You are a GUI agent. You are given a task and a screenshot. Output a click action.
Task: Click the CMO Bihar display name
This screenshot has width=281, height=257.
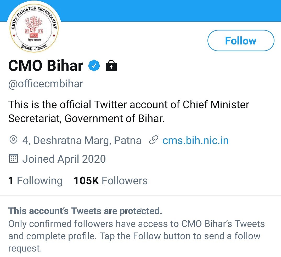(46, 66)
